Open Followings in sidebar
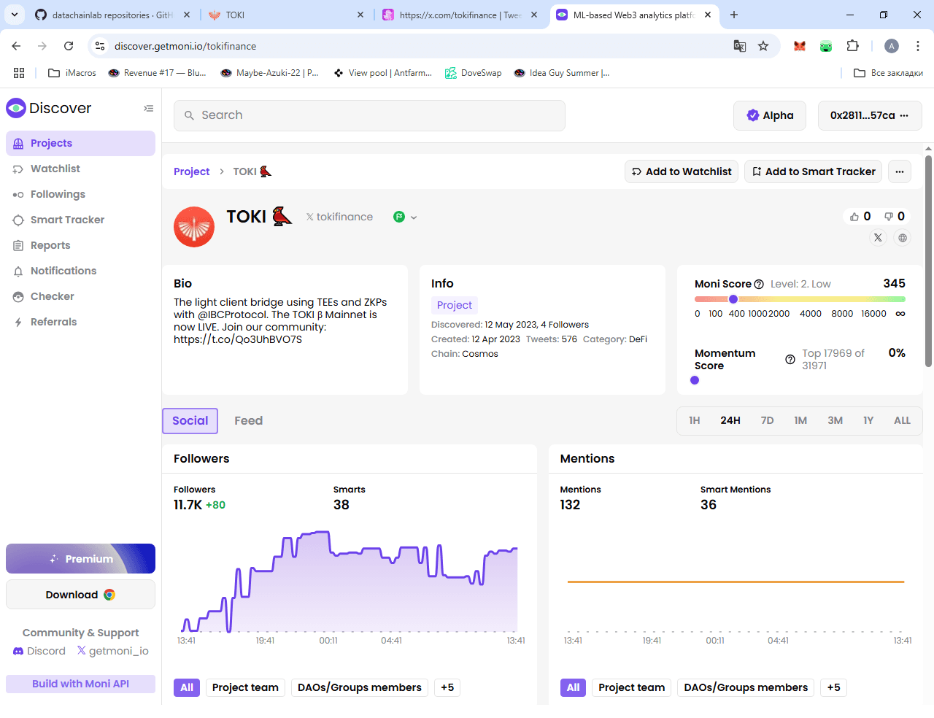This screenshot has width=934, height=718. point(80,194)
